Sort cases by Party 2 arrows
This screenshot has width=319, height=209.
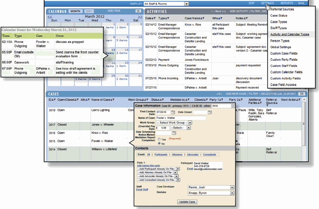(x=241, y=100)
